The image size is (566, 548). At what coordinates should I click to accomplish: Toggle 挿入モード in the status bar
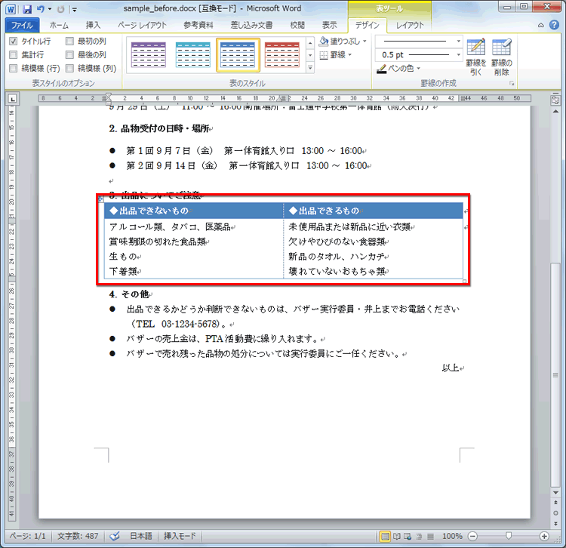click(x=180, y=536)
